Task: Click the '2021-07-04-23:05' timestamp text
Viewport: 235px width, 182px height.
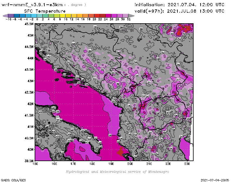Action: [215, 180]
